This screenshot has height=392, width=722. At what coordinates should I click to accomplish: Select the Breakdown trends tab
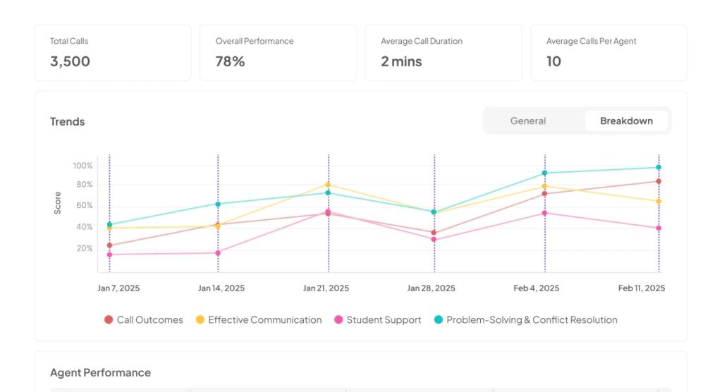coord(626,121)
